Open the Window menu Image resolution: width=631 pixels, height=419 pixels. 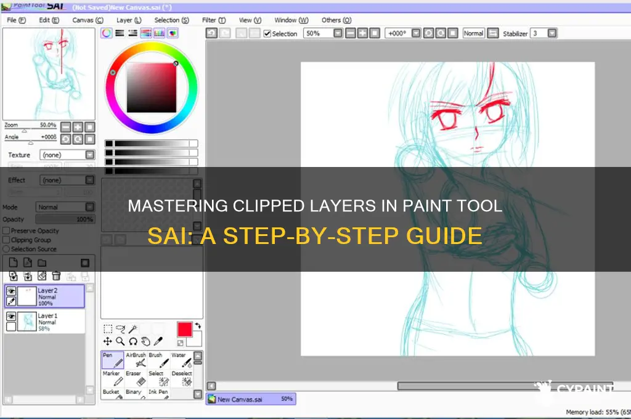[x=291, y=20]
